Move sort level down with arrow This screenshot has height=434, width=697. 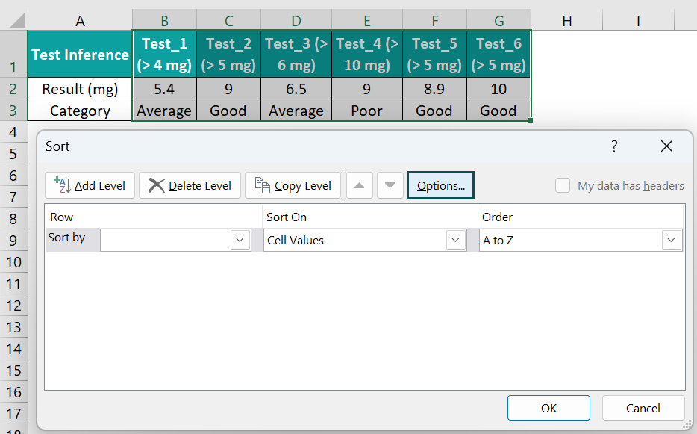pyautogui.click(x=390, y=185)
